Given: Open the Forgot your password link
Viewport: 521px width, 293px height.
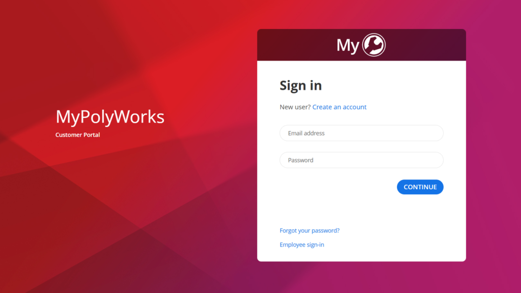Looking at the screenshot, I should (309, 230).
